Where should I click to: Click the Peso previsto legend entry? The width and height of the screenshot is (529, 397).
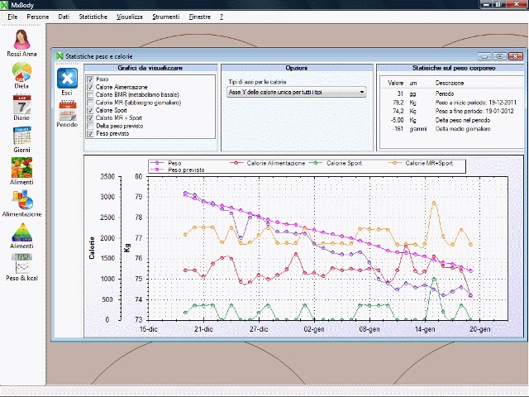tap(185, 170)
